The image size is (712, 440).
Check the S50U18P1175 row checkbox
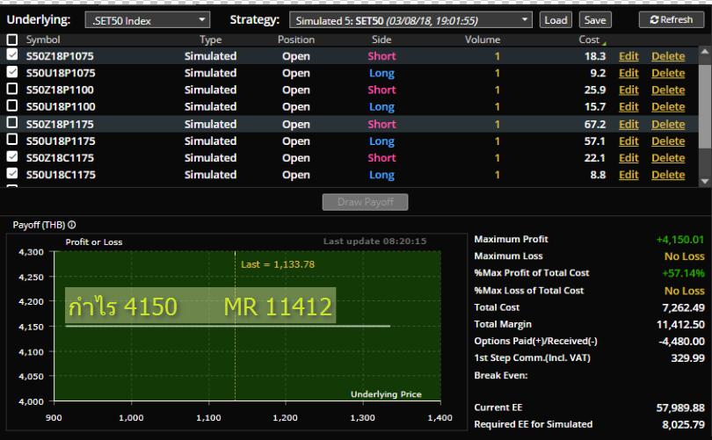pyautogui.click(x=12, y=140)
